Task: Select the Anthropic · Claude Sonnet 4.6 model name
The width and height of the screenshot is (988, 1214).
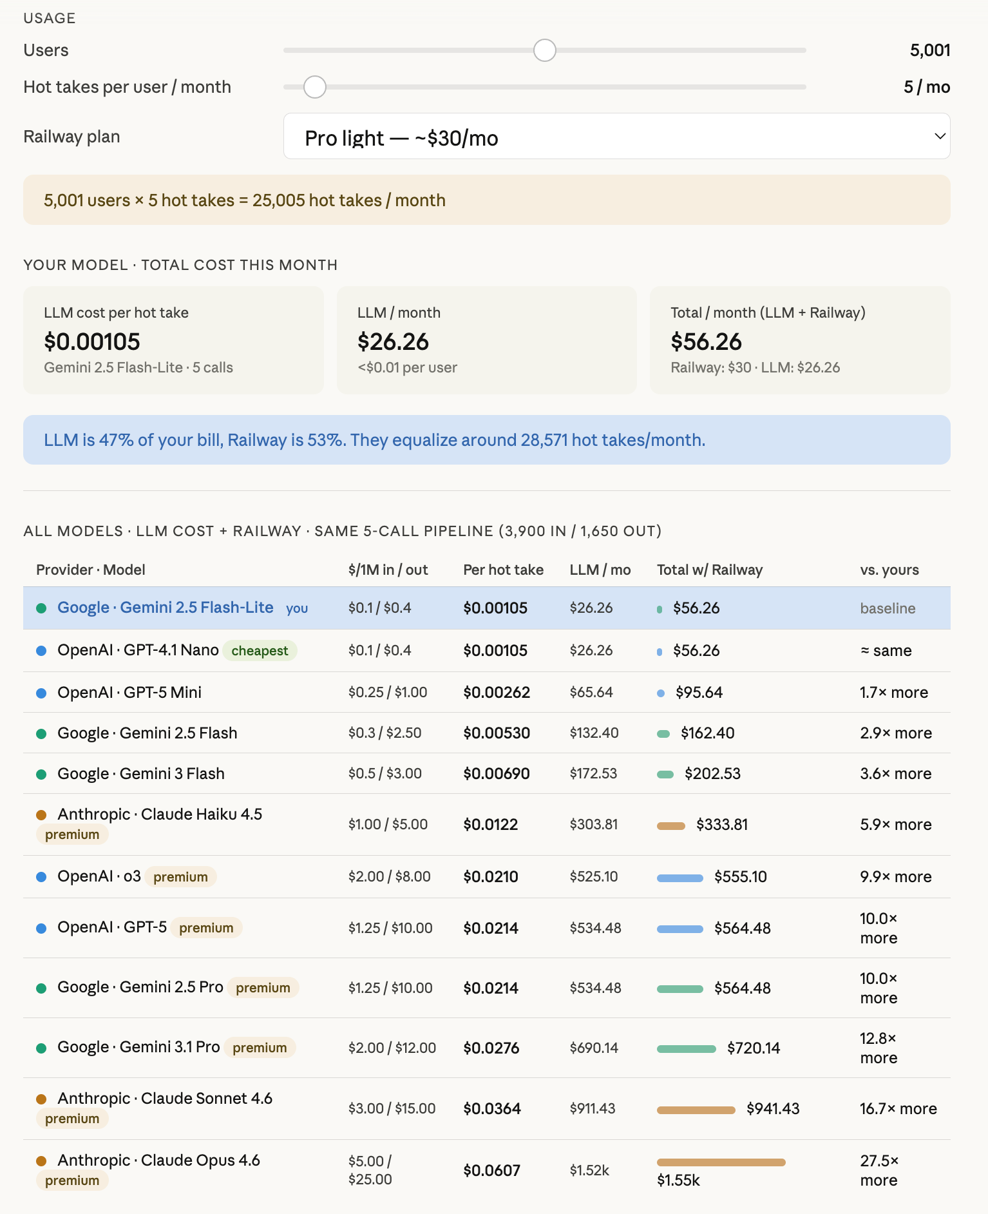Action: point(165,1099)
